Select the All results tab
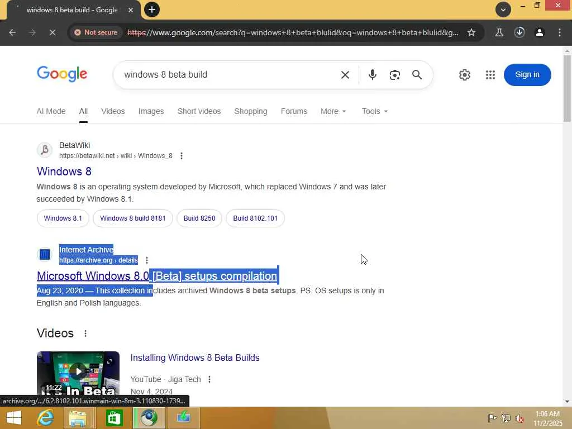This screenshot has width=572, height=429. pyautogui.click(x=83, y=111)
